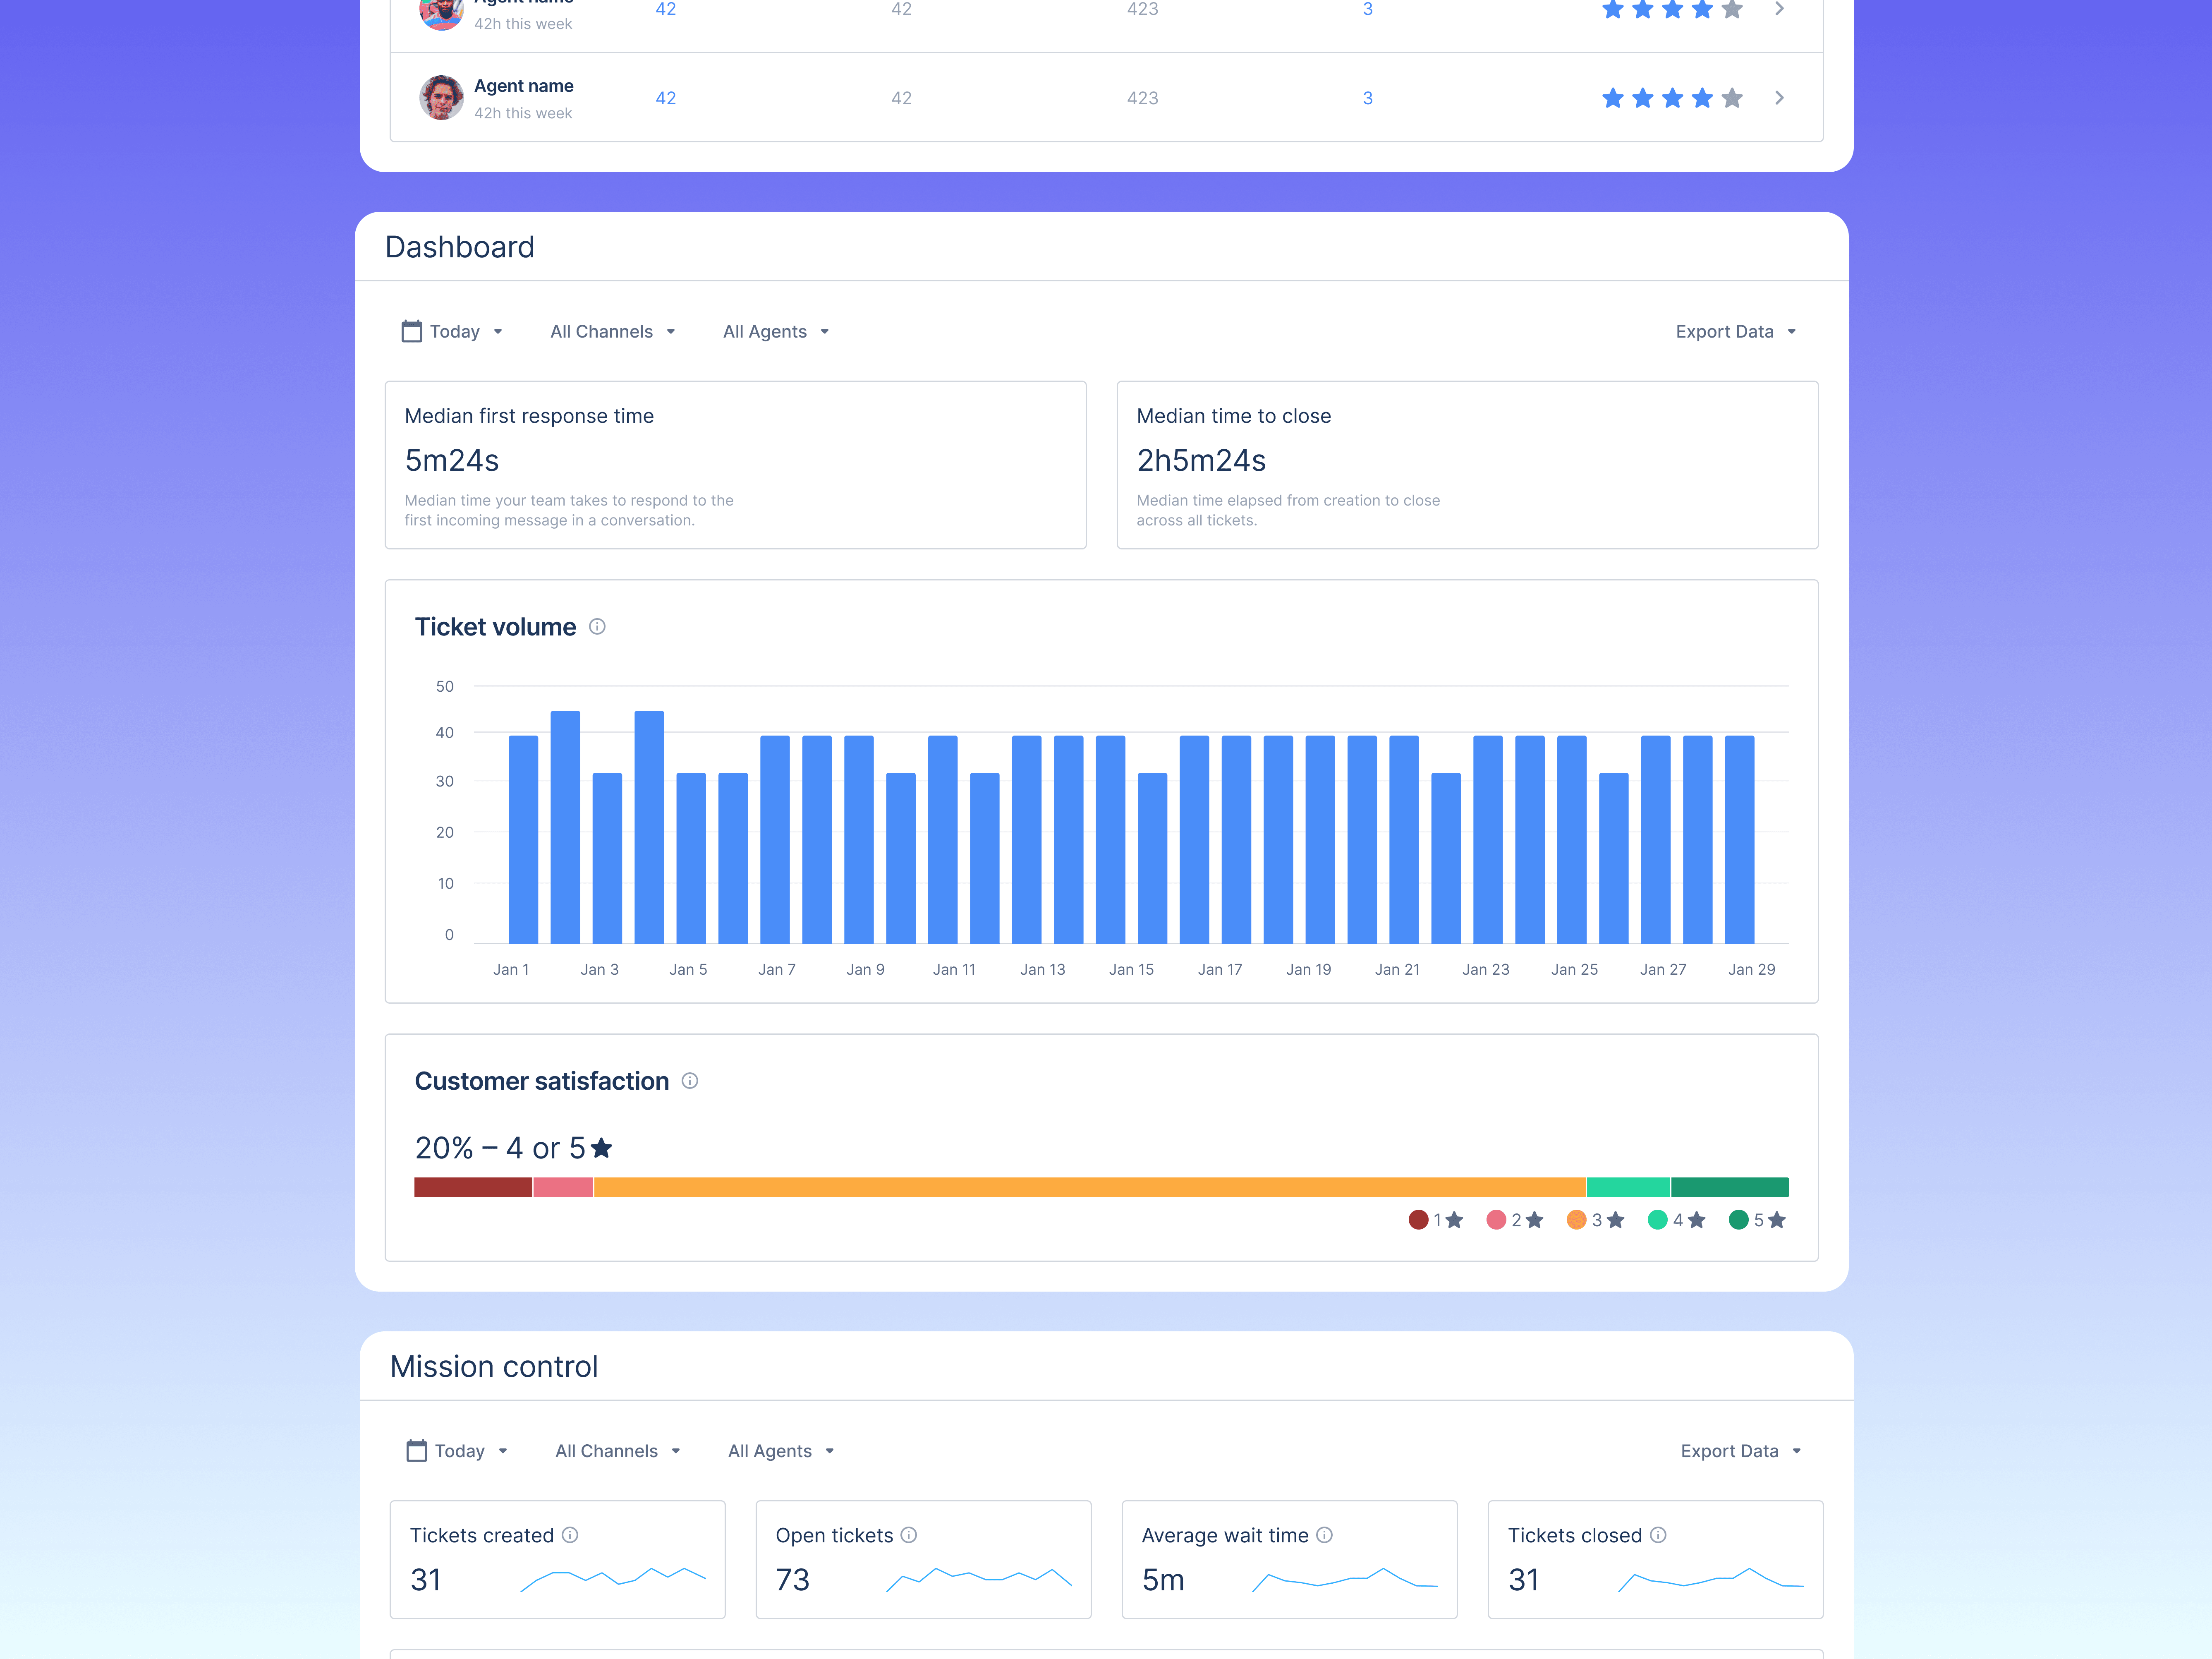Click the 'Ticket volume' heading
Screen dimensions: 2212x1659
496,627
